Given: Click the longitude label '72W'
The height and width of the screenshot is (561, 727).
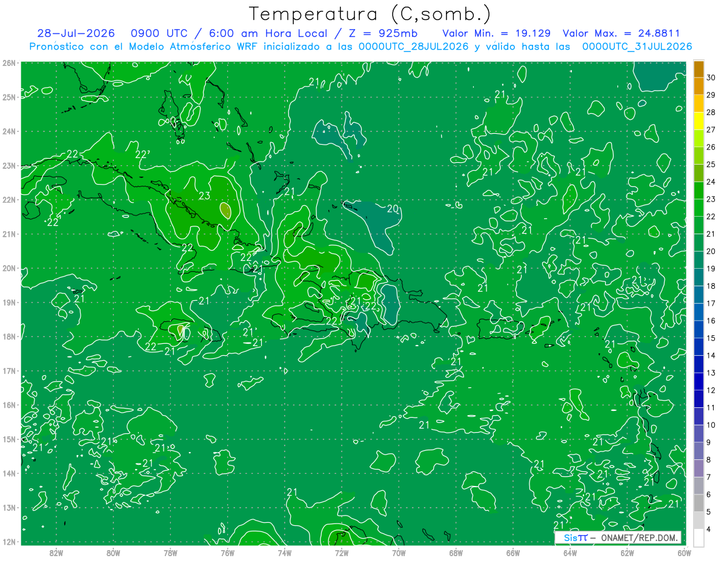Looking at the screenshot, I should (x=342, y=553).
